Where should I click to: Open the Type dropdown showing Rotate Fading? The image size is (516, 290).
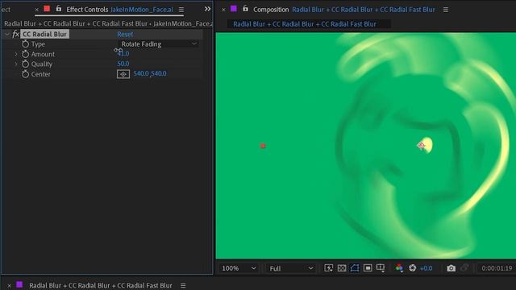(158, 43)
